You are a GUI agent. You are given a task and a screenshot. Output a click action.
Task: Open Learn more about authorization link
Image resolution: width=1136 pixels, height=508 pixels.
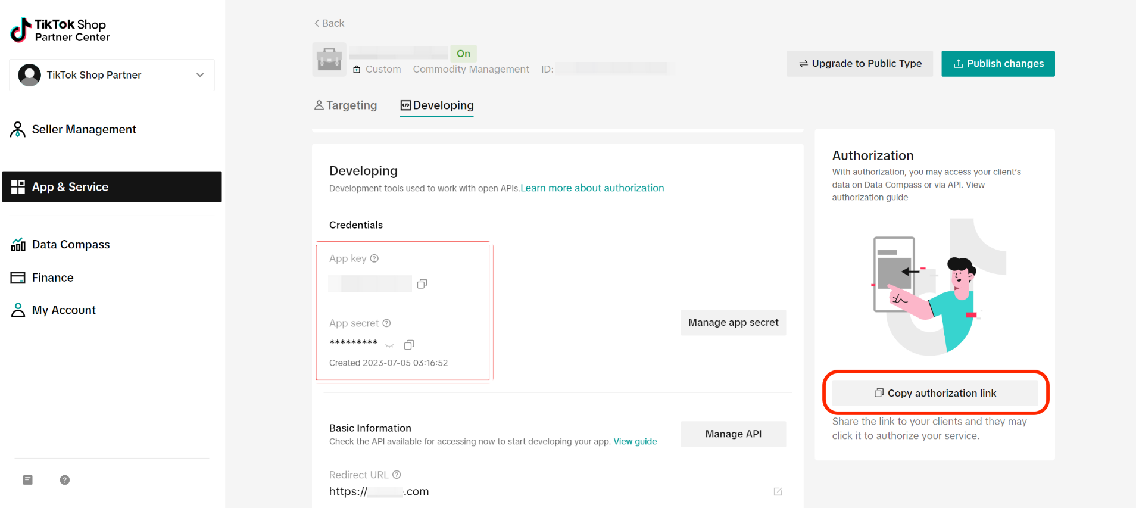(x=592, y=188)
